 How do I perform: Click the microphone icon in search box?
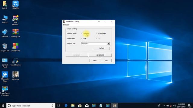tap(52, 106)
